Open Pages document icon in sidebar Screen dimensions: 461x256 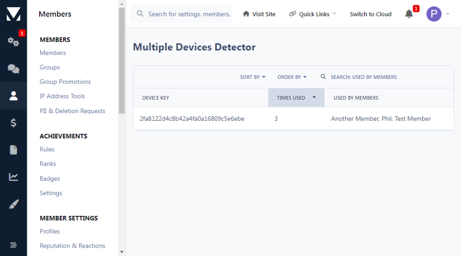13,150
